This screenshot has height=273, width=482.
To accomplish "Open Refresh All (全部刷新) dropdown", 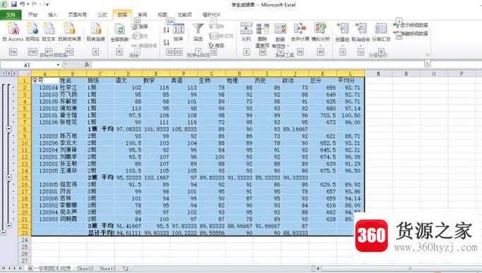I will (x=119, y=46).
